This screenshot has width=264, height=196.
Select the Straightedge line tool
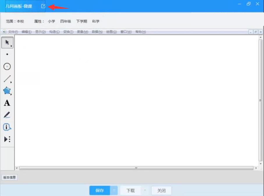[7, 78]
